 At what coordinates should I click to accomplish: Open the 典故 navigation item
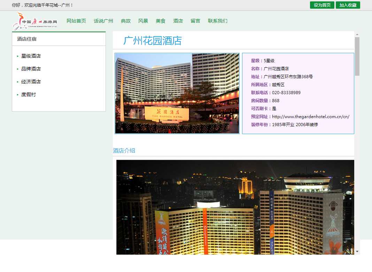tap(126, 21)
